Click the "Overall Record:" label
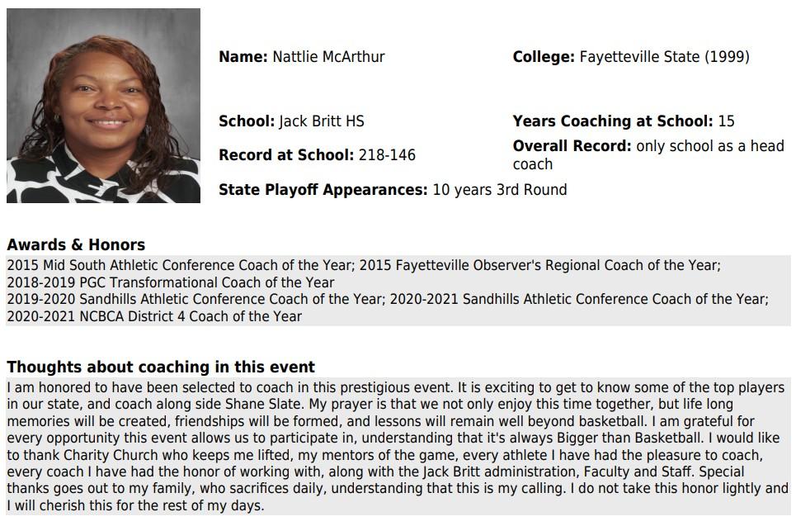Screen dimensions: 796x526 [572, 146]
